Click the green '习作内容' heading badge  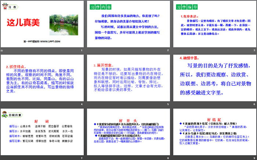tap(101, 7)
